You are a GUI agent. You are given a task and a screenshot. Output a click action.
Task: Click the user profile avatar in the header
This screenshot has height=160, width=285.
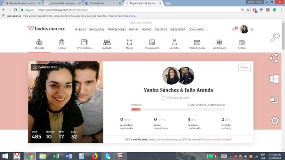point(244,29)
